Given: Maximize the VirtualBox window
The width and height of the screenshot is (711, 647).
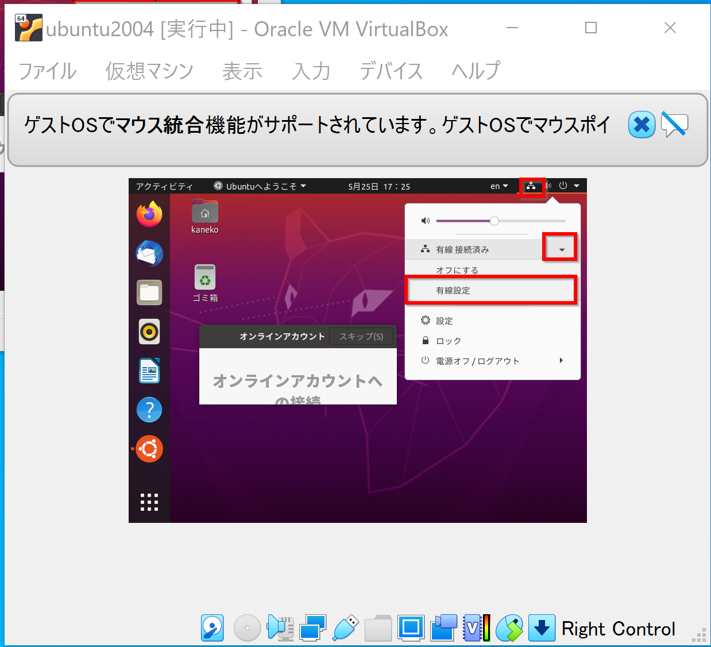Looking at the screenshot, I should (591, 28).
